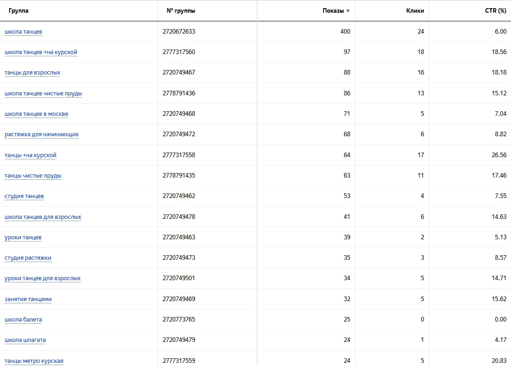Open студия растяжки group link
The width and height of the screenshot is (511, 366).
coord(28,258)
